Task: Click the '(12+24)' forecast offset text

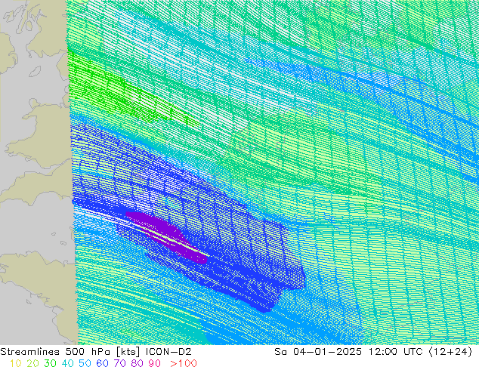Action: (450, 352)
